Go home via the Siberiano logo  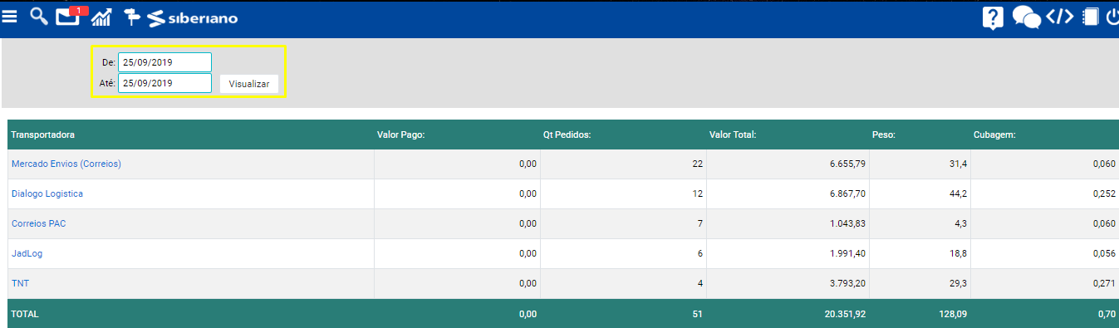(193, 17)
